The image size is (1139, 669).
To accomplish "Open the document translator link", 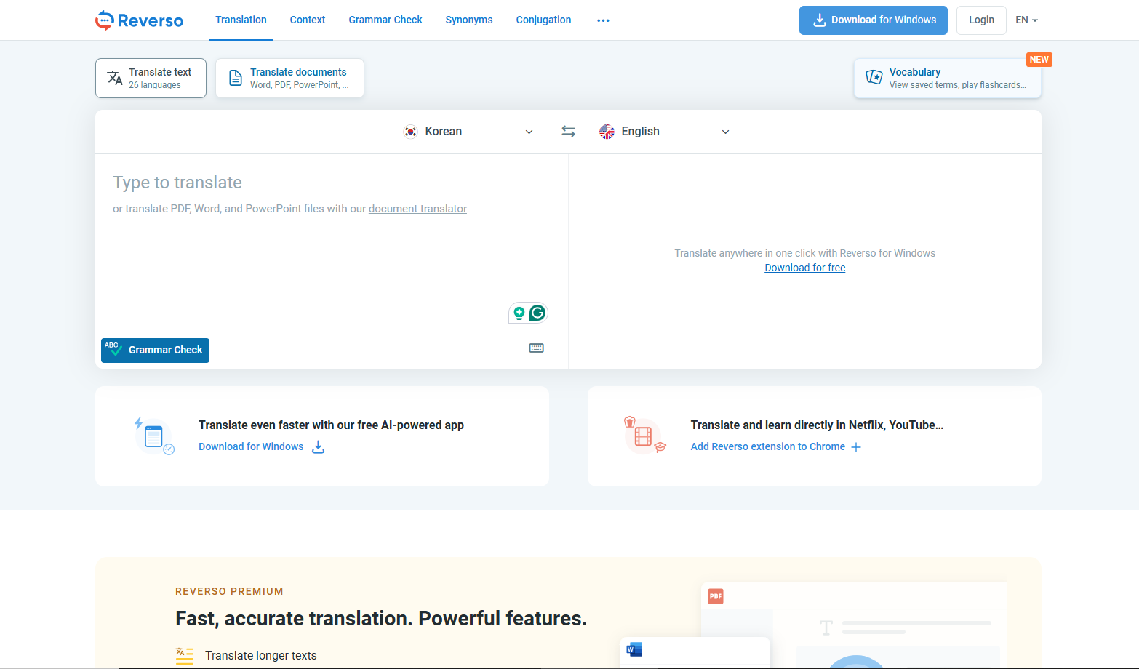I will tap(417, 209).
